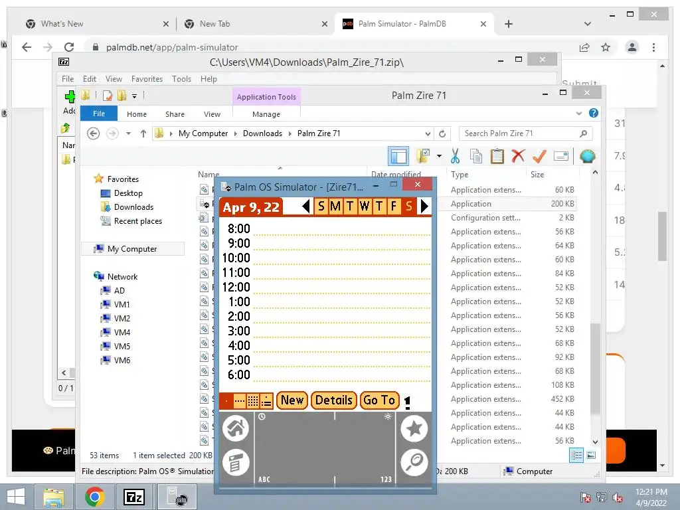
Task: Click the red X Delete icon
Action: [x=518, y=155]
